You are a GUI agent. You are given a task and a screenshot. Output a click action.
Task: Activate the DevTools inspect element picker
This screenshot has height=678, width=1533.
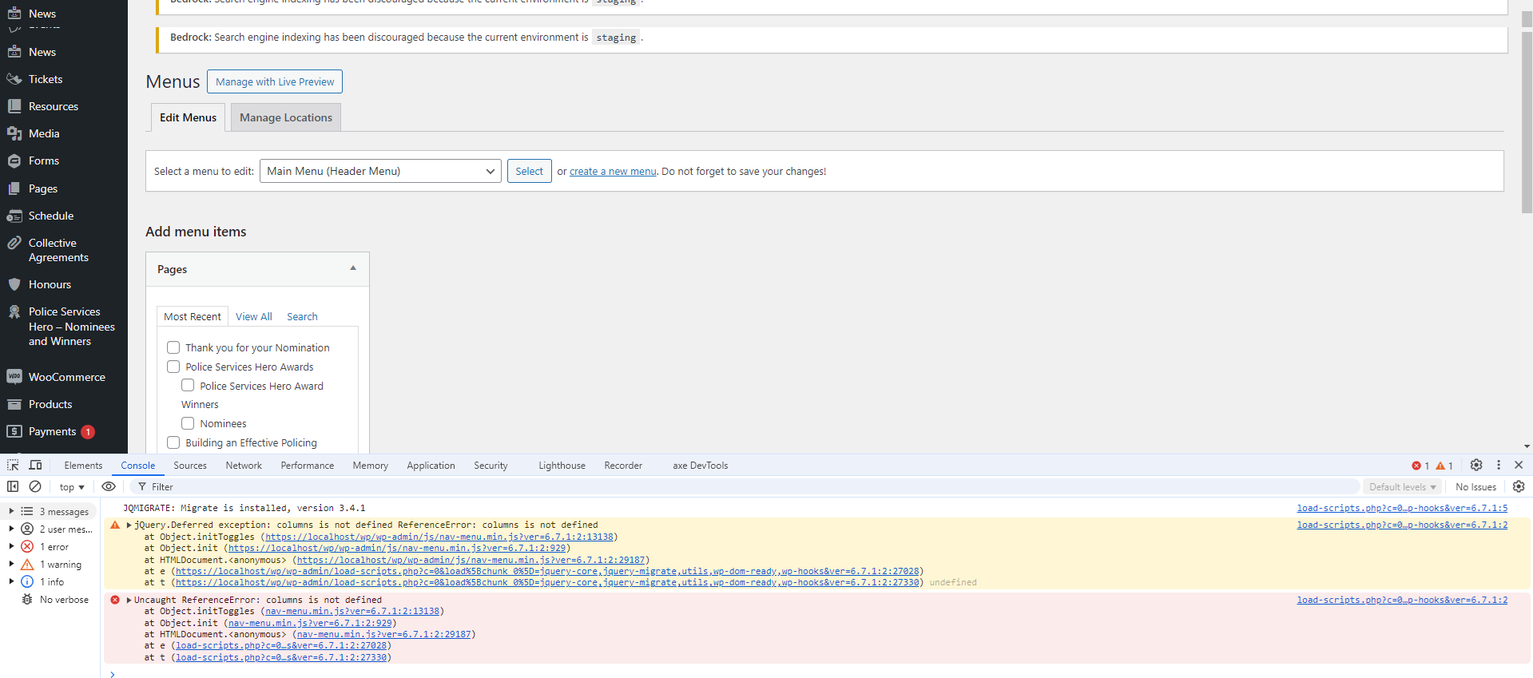13,465
